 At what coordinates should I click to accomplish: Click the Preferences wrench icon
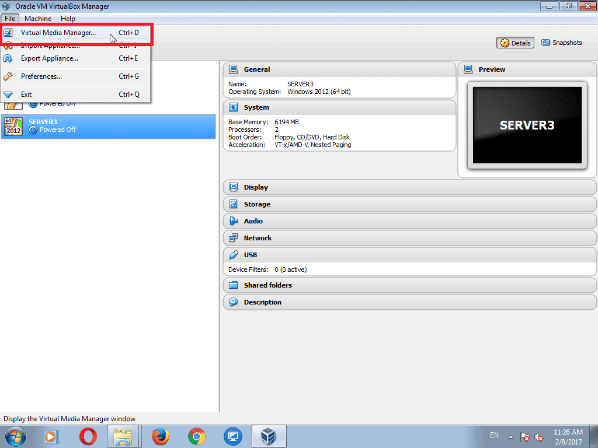pyautogui.click(x=8, y=76)
